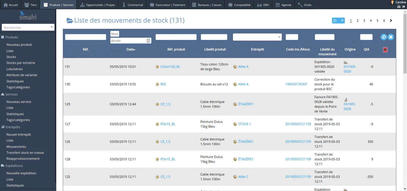Click Nouvel entrepôt in sidebar
This screenshot has width=407, height=191.
[x=19, y=134]
